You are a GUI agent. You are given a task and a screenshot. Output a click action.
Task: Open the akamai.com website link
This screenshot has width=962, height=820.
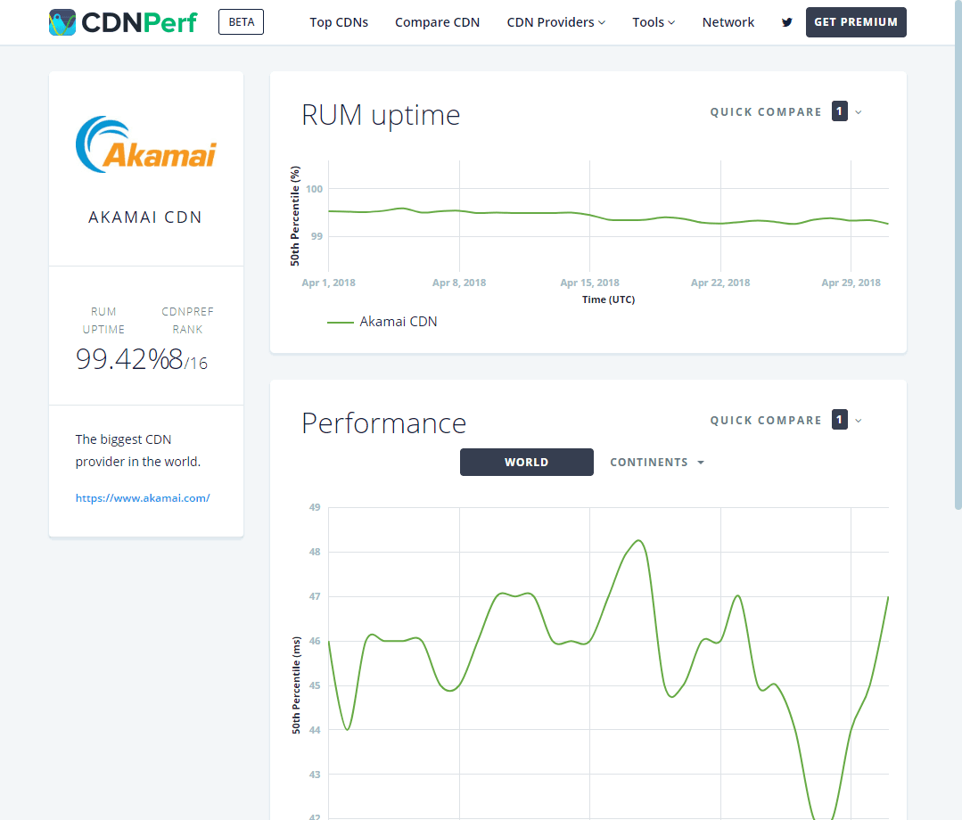[143, 498]
